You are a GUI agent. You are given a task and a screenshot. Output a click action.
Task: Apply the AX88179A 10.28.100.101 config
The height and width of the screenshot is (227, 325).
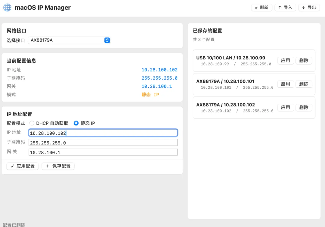(x=285, y=84)
